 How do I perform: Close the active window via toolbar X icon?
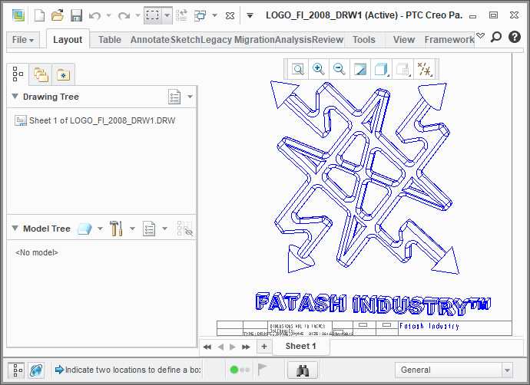(230, 15)
